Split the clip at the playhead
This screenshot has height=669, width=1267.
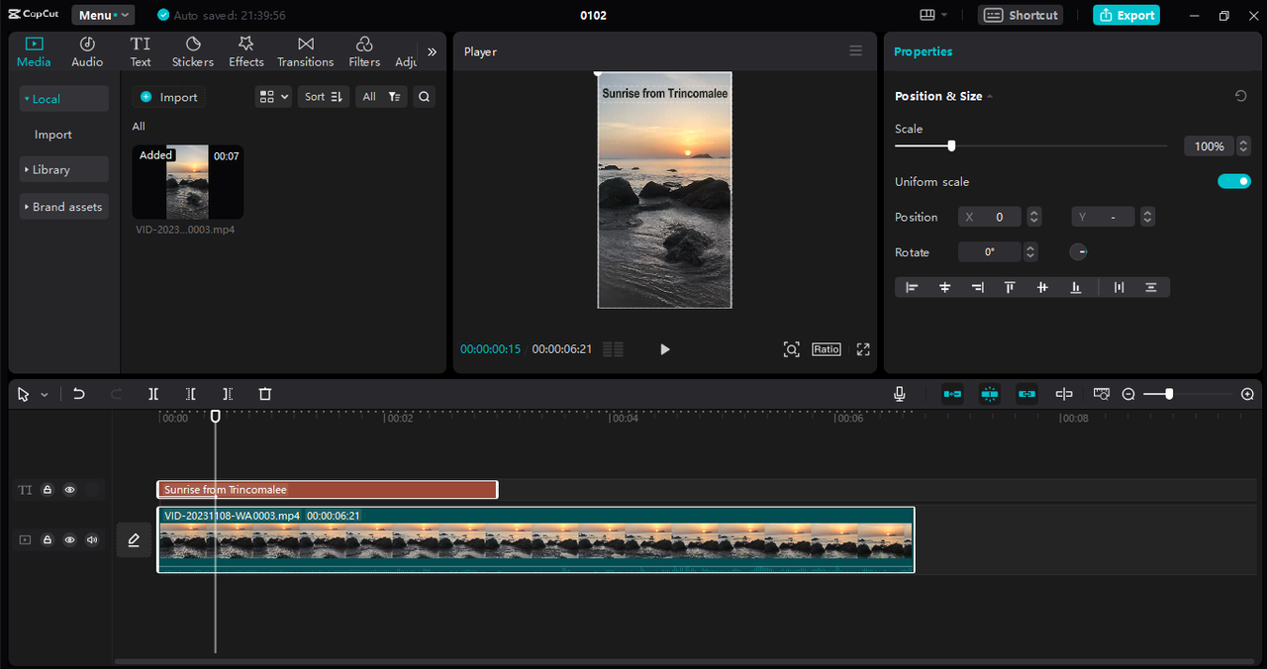(x=153, y=394)
